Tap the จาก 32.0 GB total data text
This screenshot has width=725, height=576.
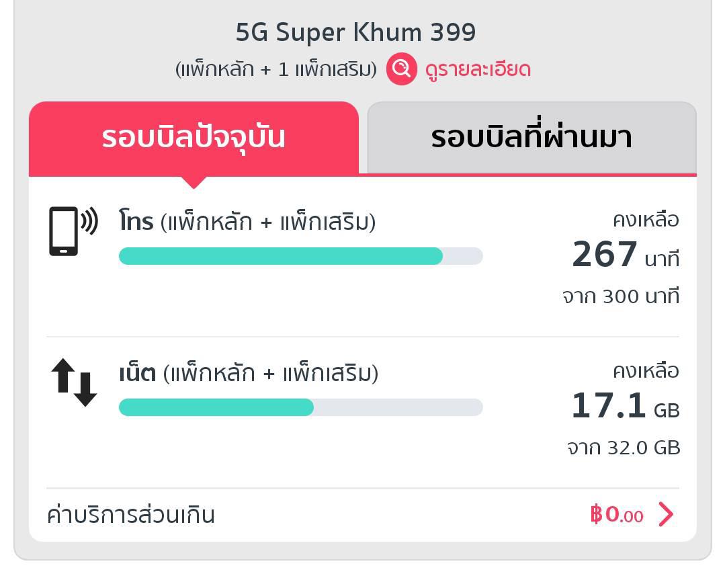point(624,448)
